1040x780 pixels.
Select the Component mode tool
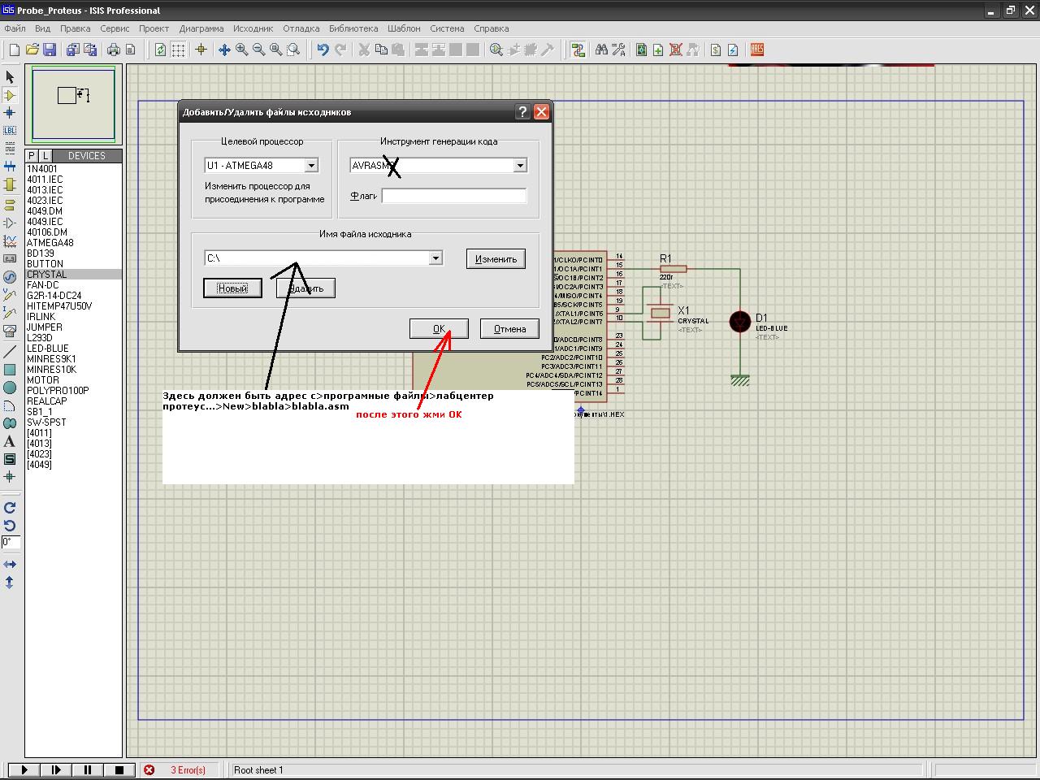pos(10,95)
